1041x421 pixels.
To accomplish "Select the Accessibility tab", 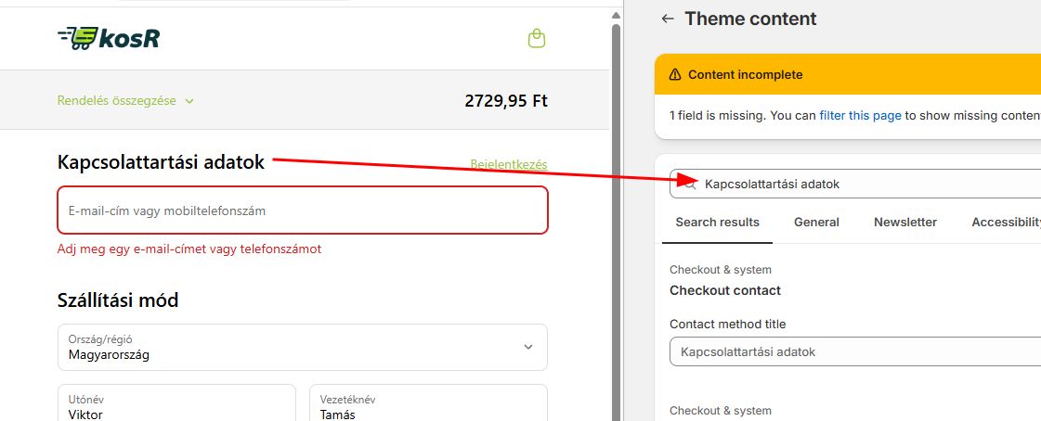I will 1006,222.
